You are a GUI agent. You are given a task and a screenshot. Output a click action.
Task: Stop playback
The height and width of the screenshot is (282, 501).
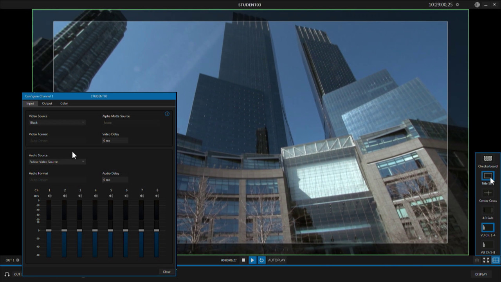click(243, 260)
